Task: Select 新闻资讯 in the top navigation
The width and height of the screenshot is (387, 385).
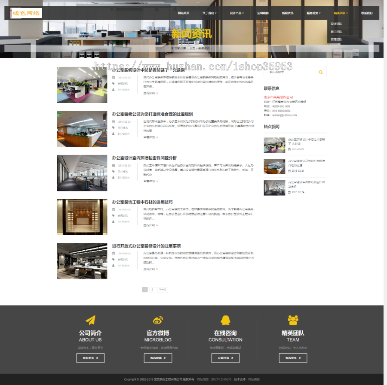Action: tap(288, 13)
